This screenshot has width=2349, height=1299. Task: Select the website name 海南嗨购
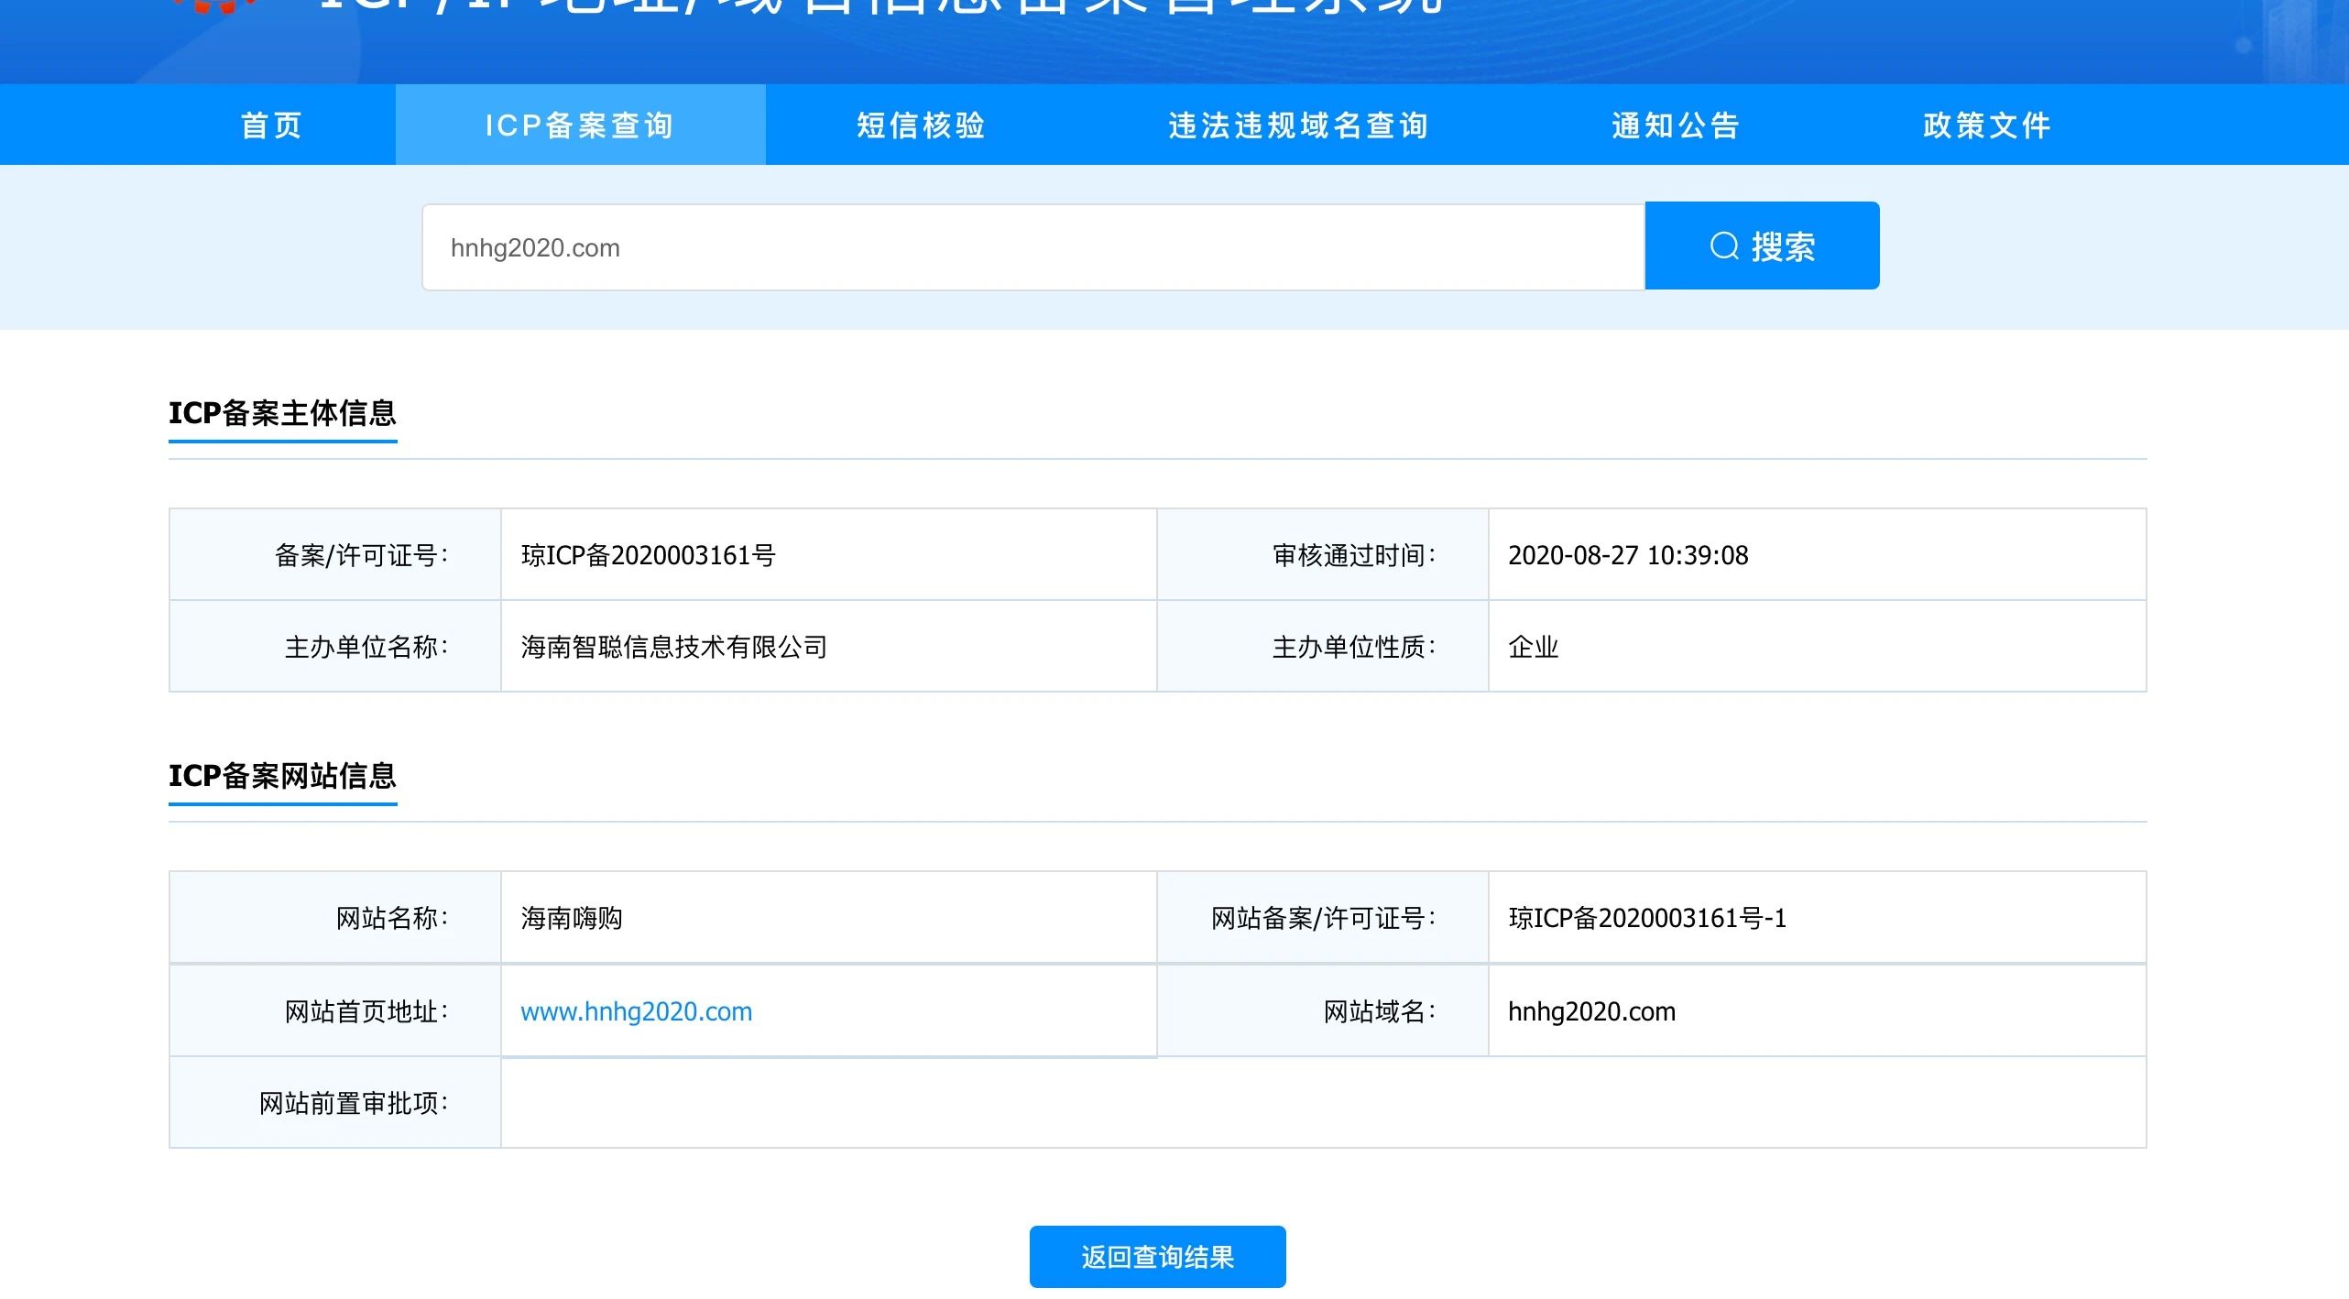coord(572,918)
